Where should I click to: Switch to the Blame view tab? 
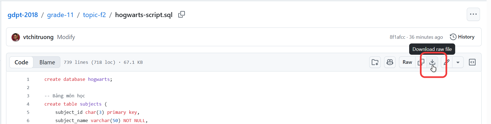[x=47, y=62]
